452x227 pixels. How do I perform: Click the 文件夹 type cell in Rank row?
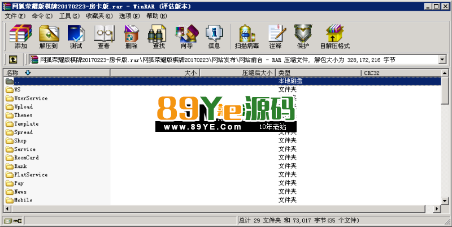(288, 166)
